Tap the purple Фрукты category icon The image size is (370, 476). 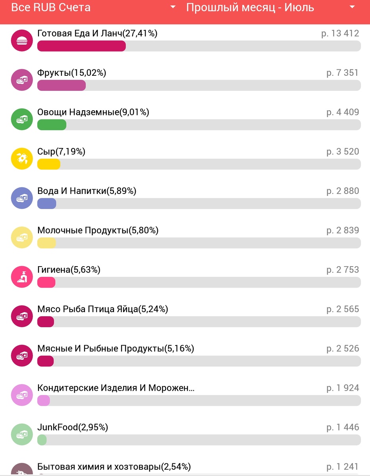point(21,80)
